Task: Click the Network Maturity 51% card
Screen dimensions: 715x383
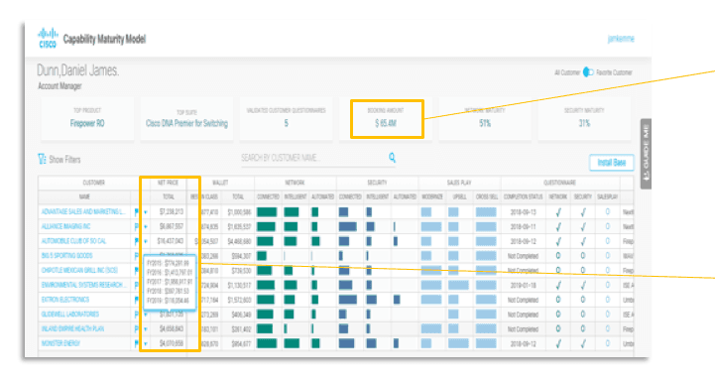Action: (485, 118)
